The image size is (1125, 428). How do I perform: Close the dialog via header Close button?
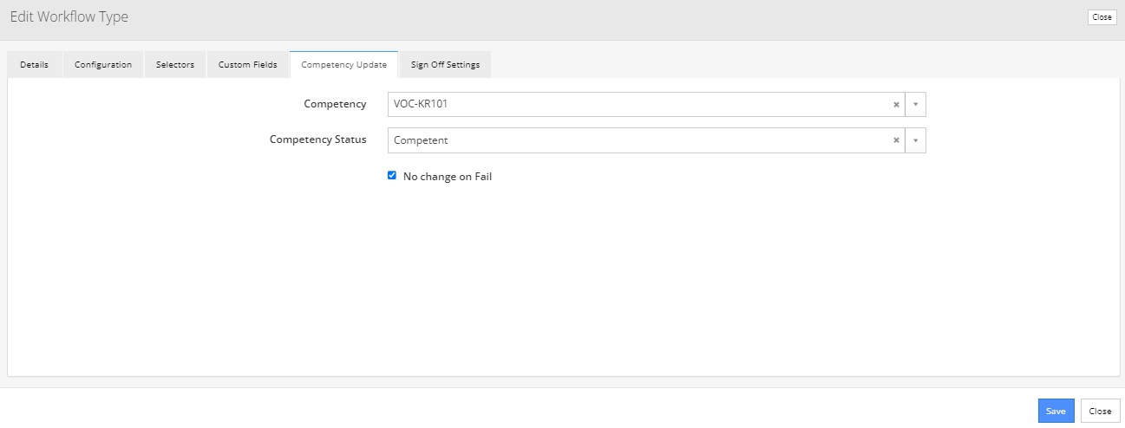1102,17
